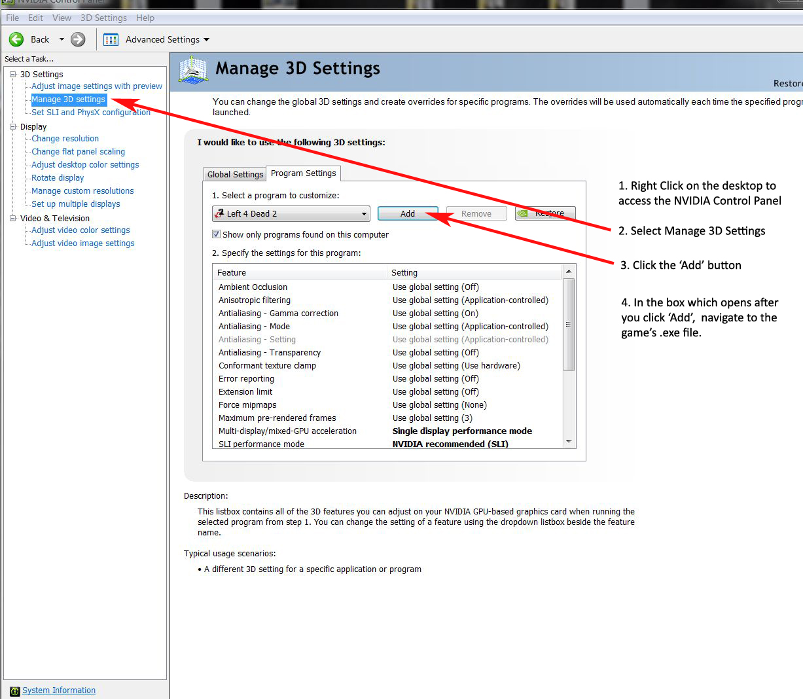Image resolution: width=803 pixels, height=699 pixels.
Task: Collapse the Display tree node
Action: tap(13, 126)
